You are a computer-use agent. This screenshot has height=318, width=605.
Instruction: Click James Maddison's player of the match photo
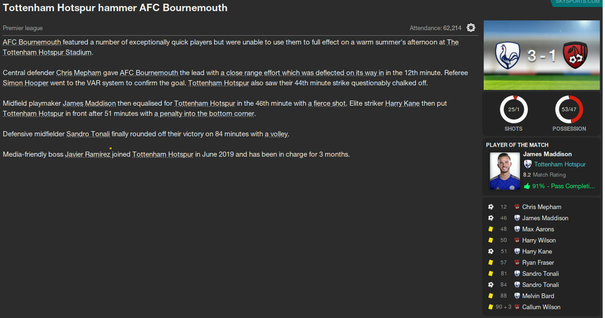coord(505,171)
